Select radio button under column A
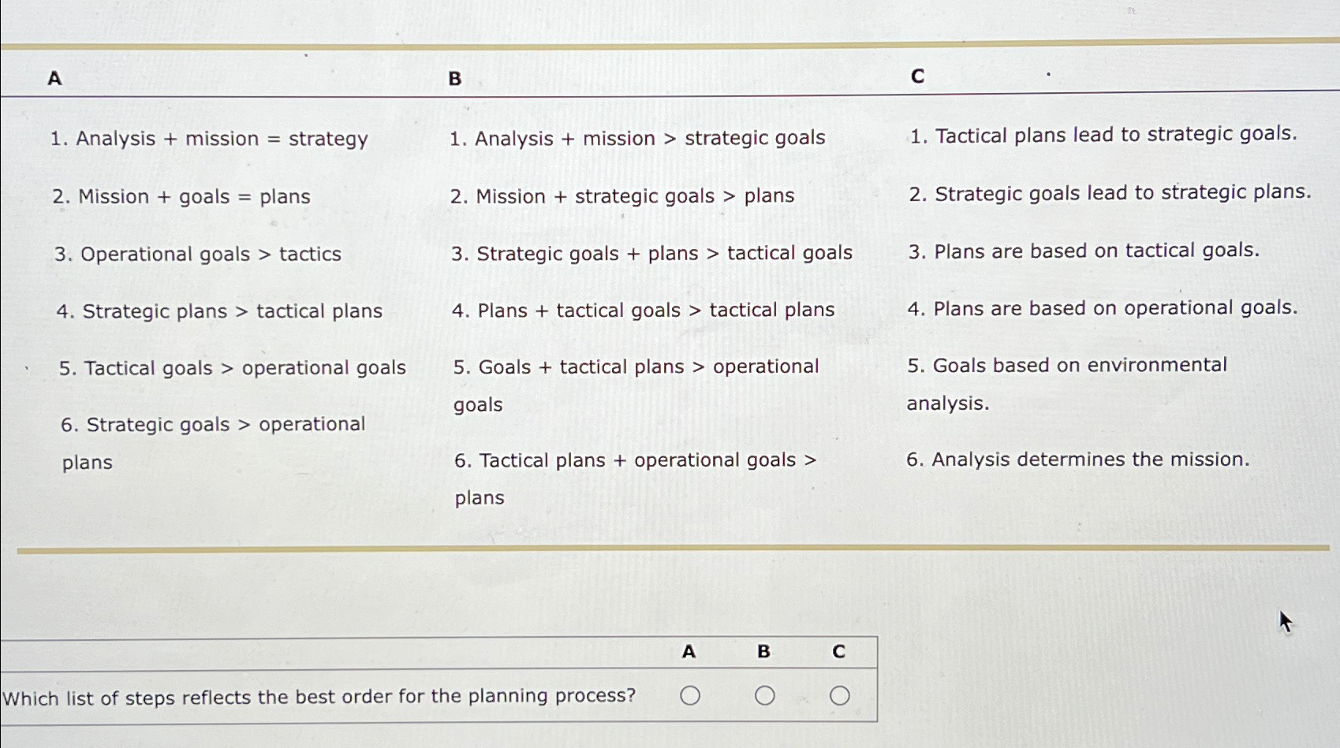 (689, 695)
